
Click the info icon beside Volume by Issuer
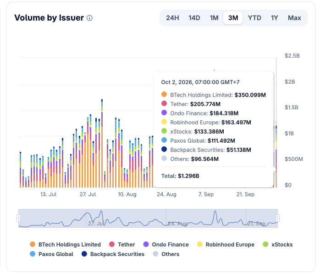pos(89,18)
